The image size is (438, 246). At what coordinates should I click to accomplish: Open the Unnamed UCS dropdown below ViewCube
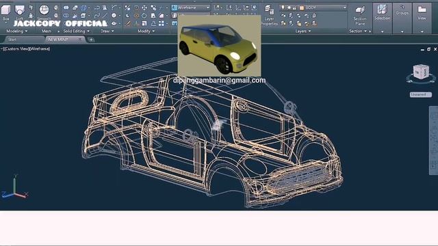point(421,94)
